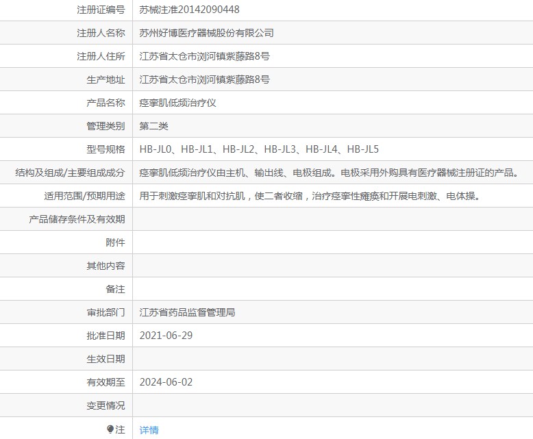Click the address in the 注册人住所 row
This screenshot has height=439, width=533.
click(205, 56)
